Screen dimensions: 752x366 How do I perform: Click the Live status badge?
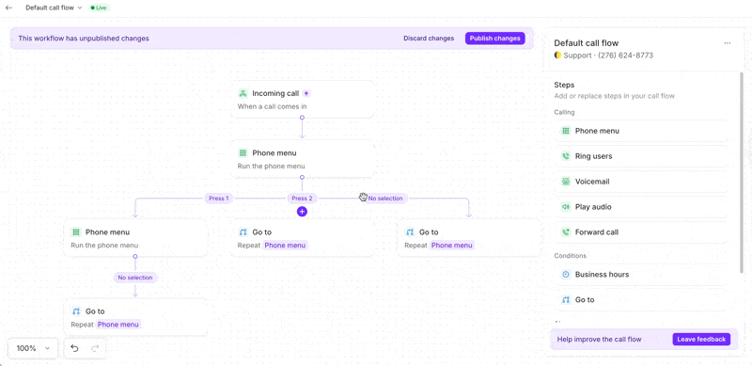click(99, 8)
